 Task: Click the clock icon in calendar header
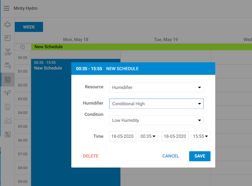[23, 47]
